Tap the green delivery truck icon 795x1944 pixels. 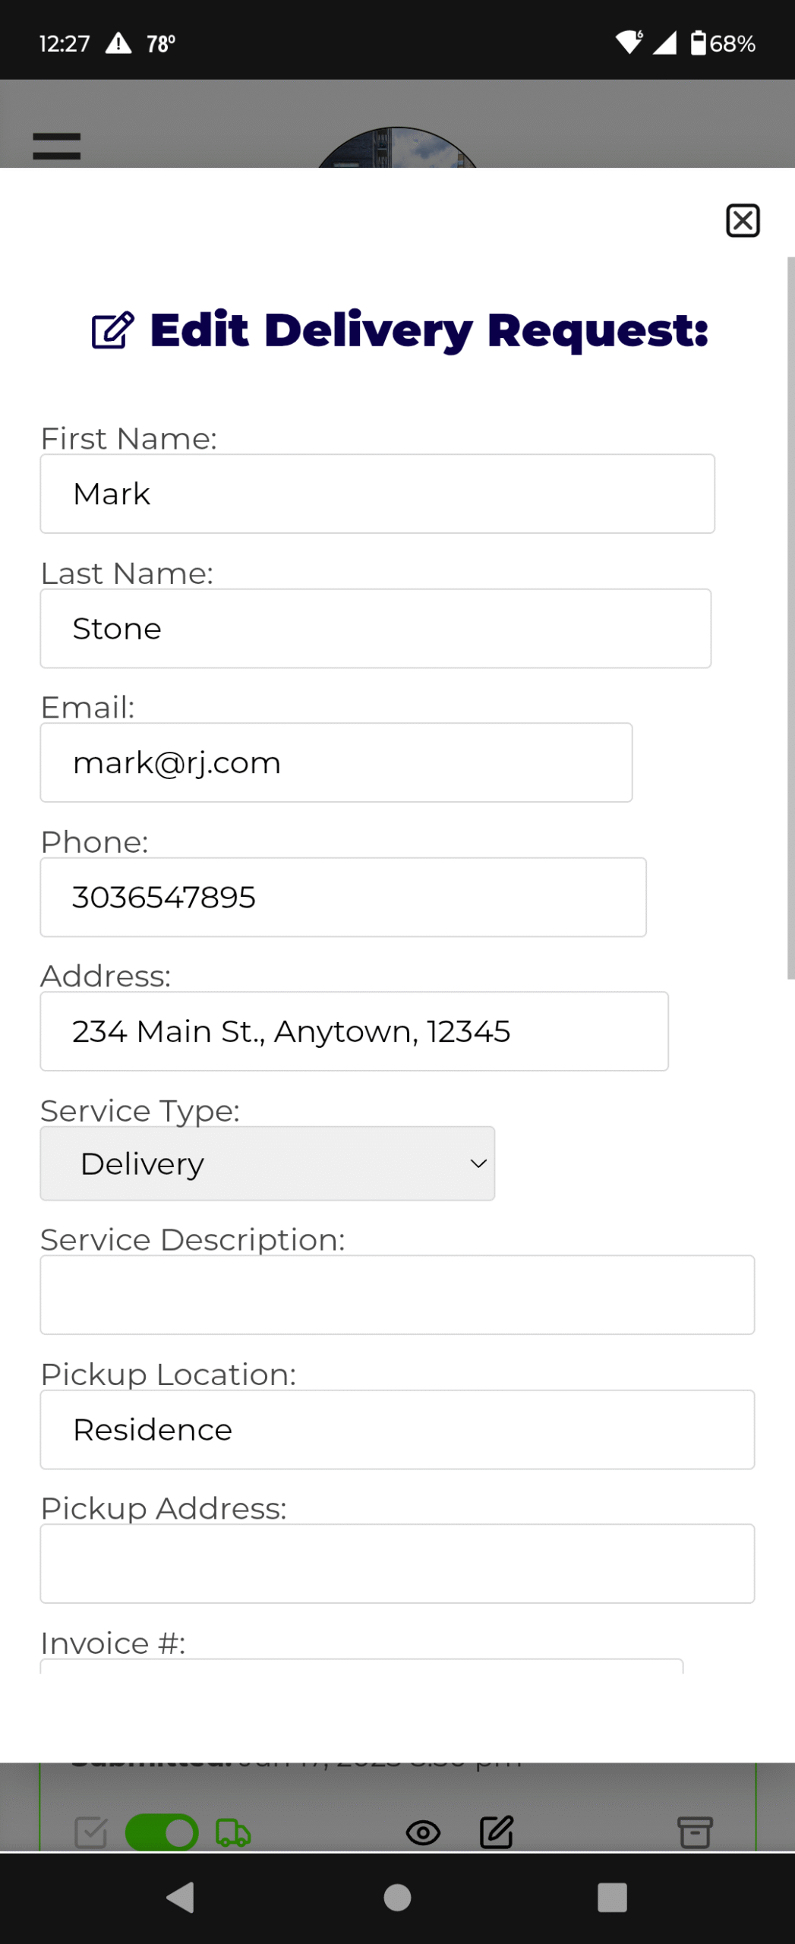pyautogui.click(x=233, y=1832)
